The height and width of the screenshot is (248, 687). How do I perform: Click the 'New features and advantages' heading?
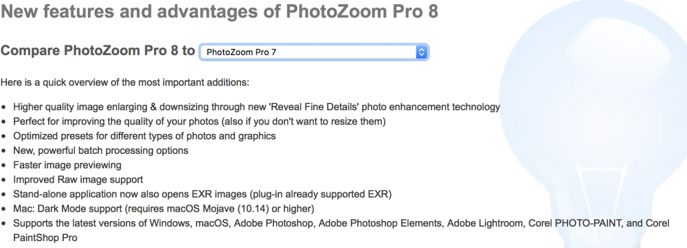pyautogui.click(x=220, y=11)
